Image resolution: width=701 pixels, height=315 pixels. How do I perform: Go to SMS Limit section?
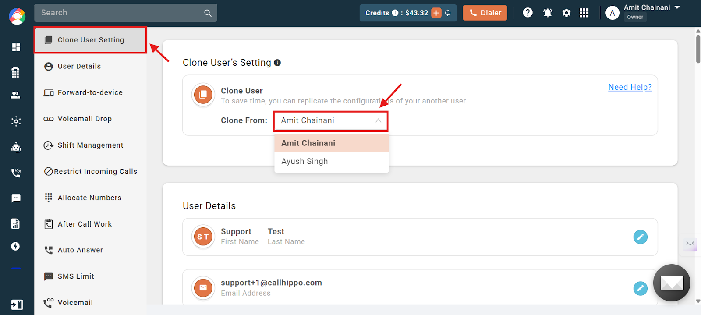pos(91,276)
